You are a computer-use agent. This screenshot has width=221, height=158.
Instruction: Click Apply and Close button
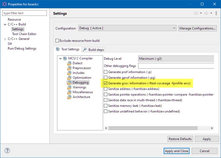click(176, 151)
